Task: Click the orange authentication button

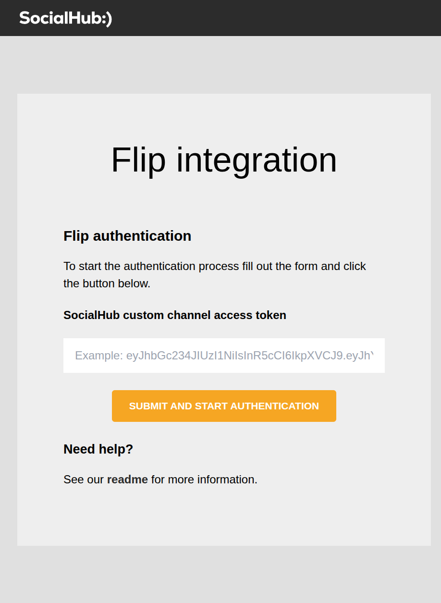Action: click(x=224, y=406)
